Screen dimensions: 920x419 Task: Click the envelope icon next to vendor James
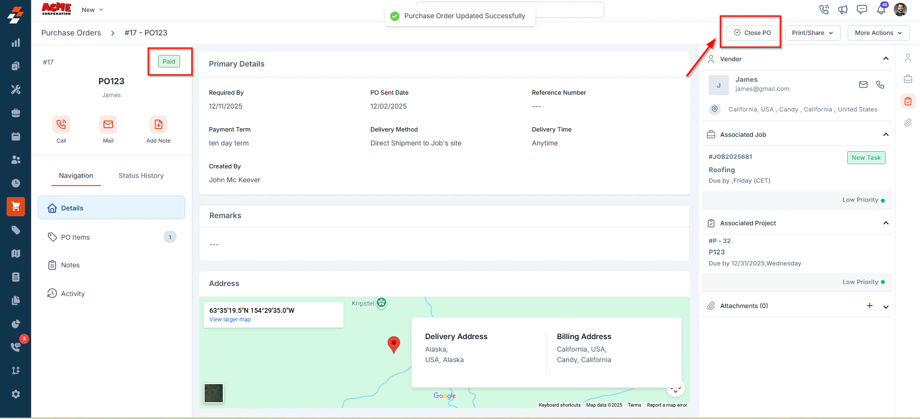coord(863,85)
